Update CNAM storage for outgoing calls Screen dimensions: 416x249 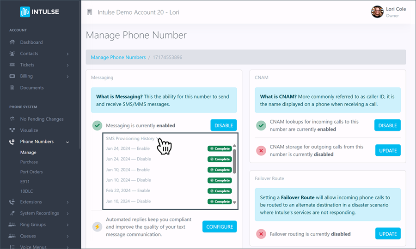tap(388, 151)
